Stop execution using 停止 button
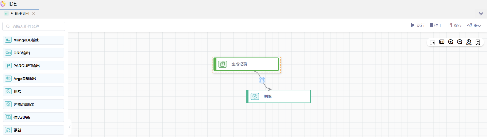487x137 pixels. point(436,25)
